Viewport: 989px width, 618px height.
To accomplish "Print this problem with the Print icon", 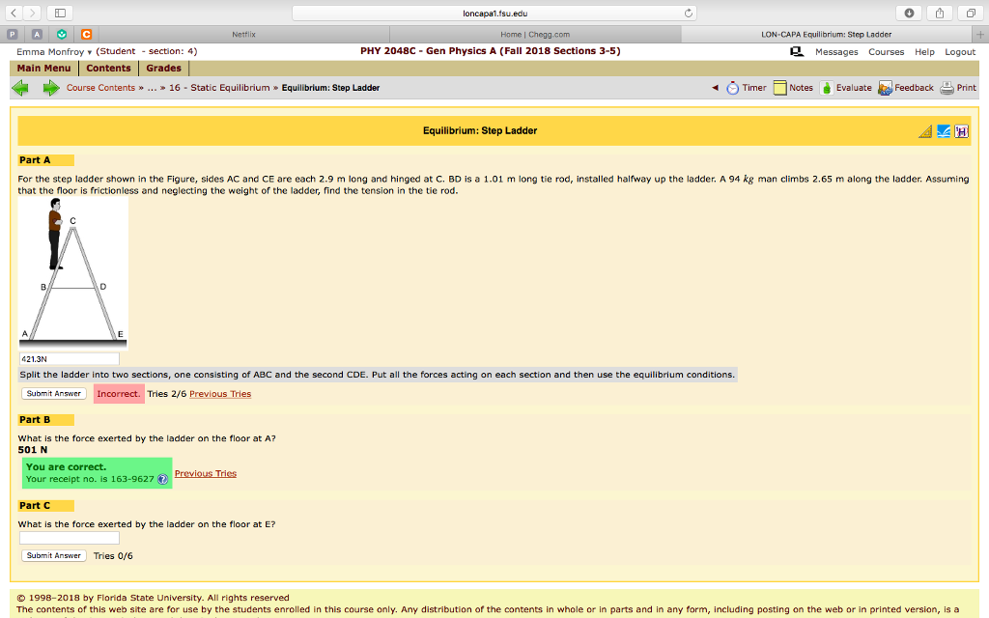I will (x=958, y=88).
